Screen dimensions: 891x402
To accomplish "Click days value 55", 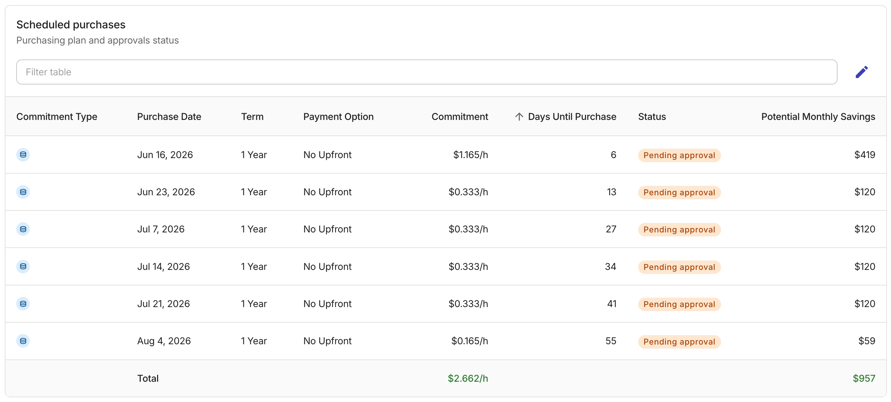I will coord(611,341).
